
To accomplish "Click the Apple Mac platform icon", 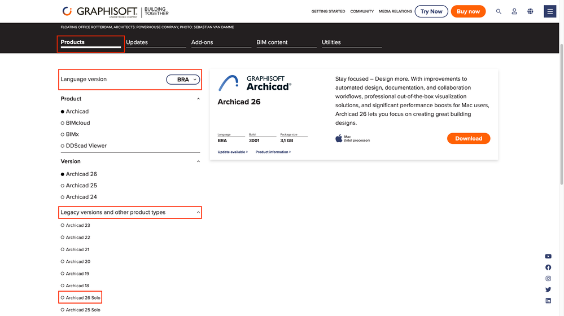I will pyautogui.click(x=339, y=138).
